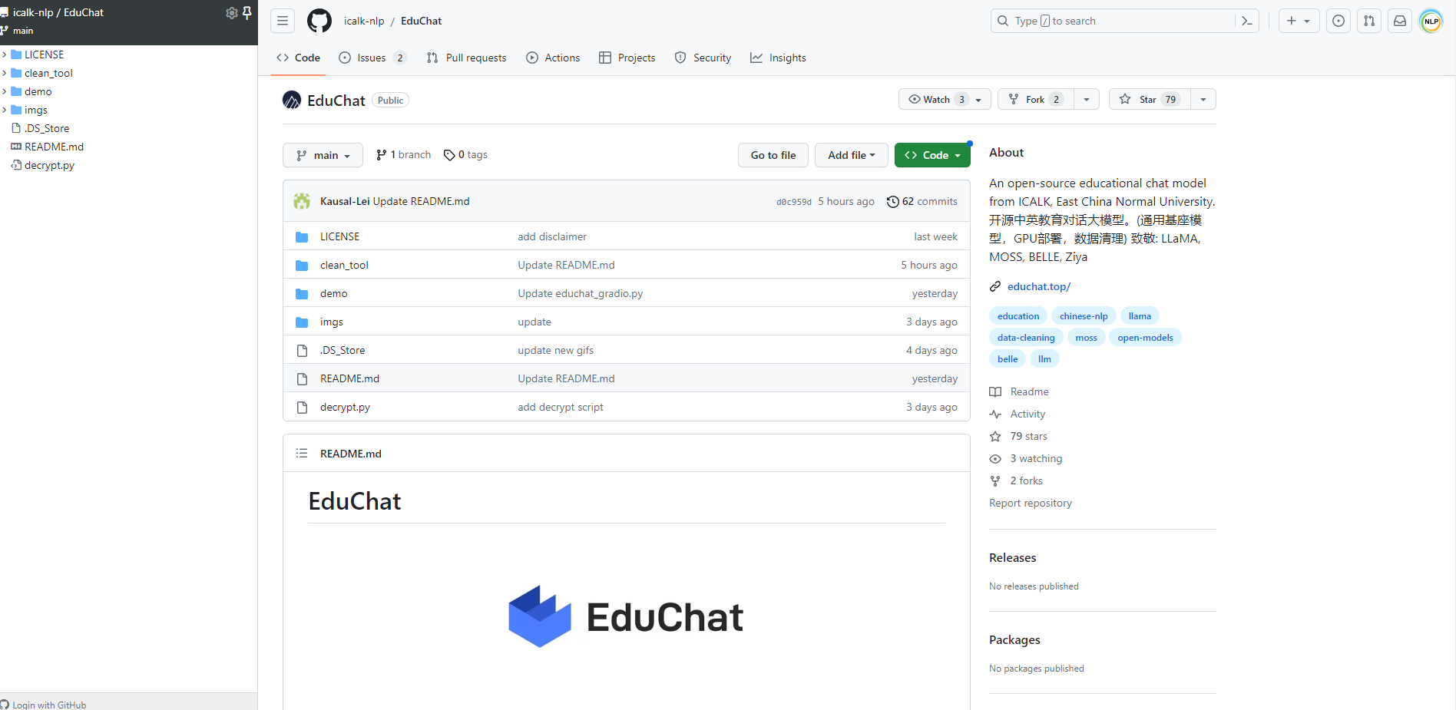1456x710 pixels.
Task: Open the Add file dropdown
Action: point(851,155)
